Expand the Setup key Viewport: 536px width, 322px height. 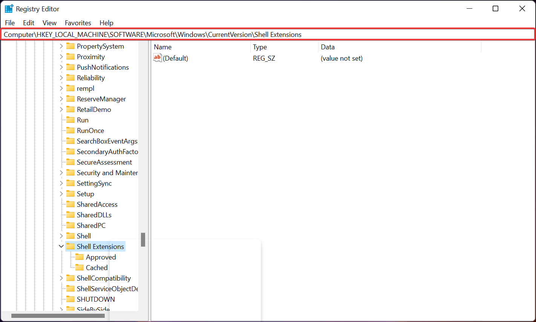coord(61,194)
